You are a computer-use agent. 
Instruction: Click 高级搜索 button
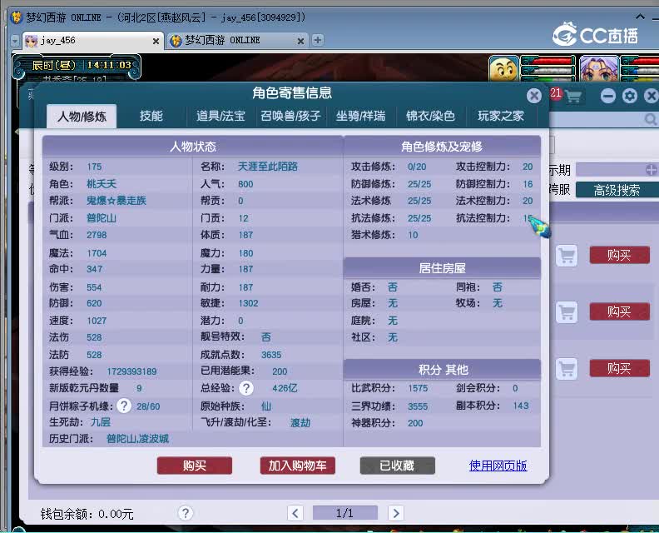(617, 190)
